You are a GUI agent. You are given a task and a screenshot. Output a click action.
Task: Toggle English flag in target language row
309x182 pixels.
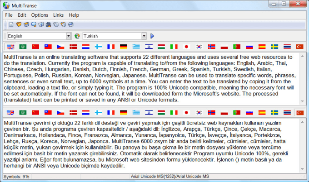10,113
